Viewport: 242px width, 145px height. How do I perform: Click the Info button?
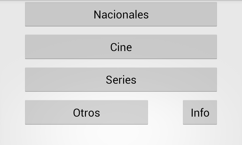200,112
